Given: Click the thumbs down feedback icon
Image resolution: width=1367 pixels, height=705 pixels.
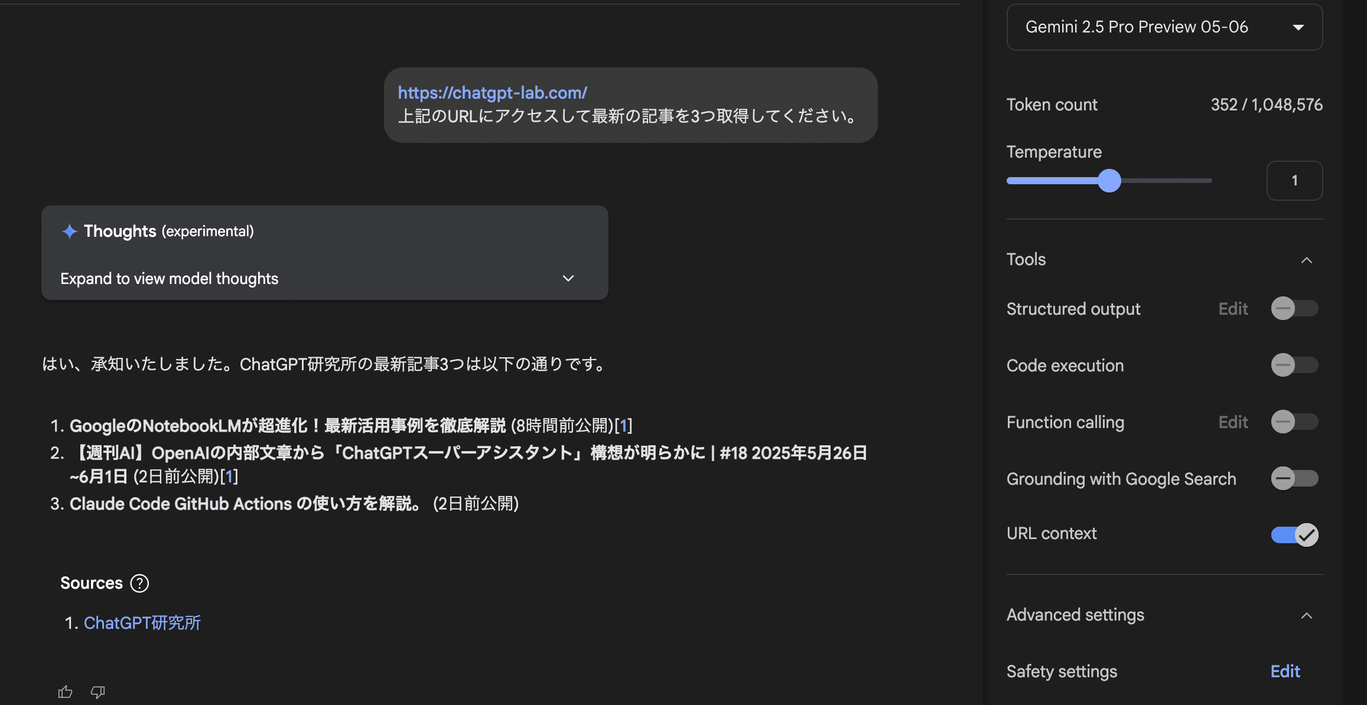Looking at the screenshot, I should coord(98,692).
